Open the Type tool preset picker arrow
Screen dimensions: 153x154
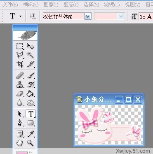point(20,16)
